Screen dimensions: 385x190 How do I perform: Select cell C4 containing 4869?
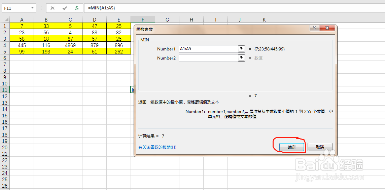(x=70, y=45)
